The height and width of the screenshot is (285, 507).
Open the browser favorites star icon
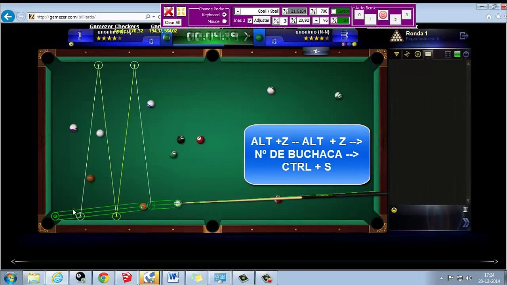tap(498, 17)
